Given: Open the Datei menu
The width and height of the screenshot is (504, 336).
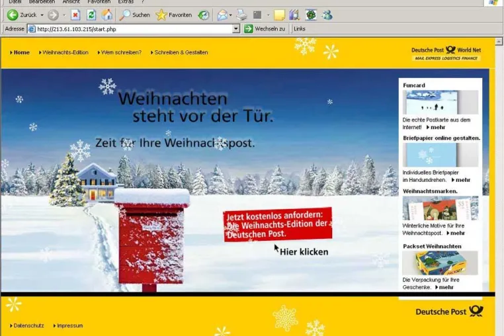Looking at the screenshot, I should (15, 2).
